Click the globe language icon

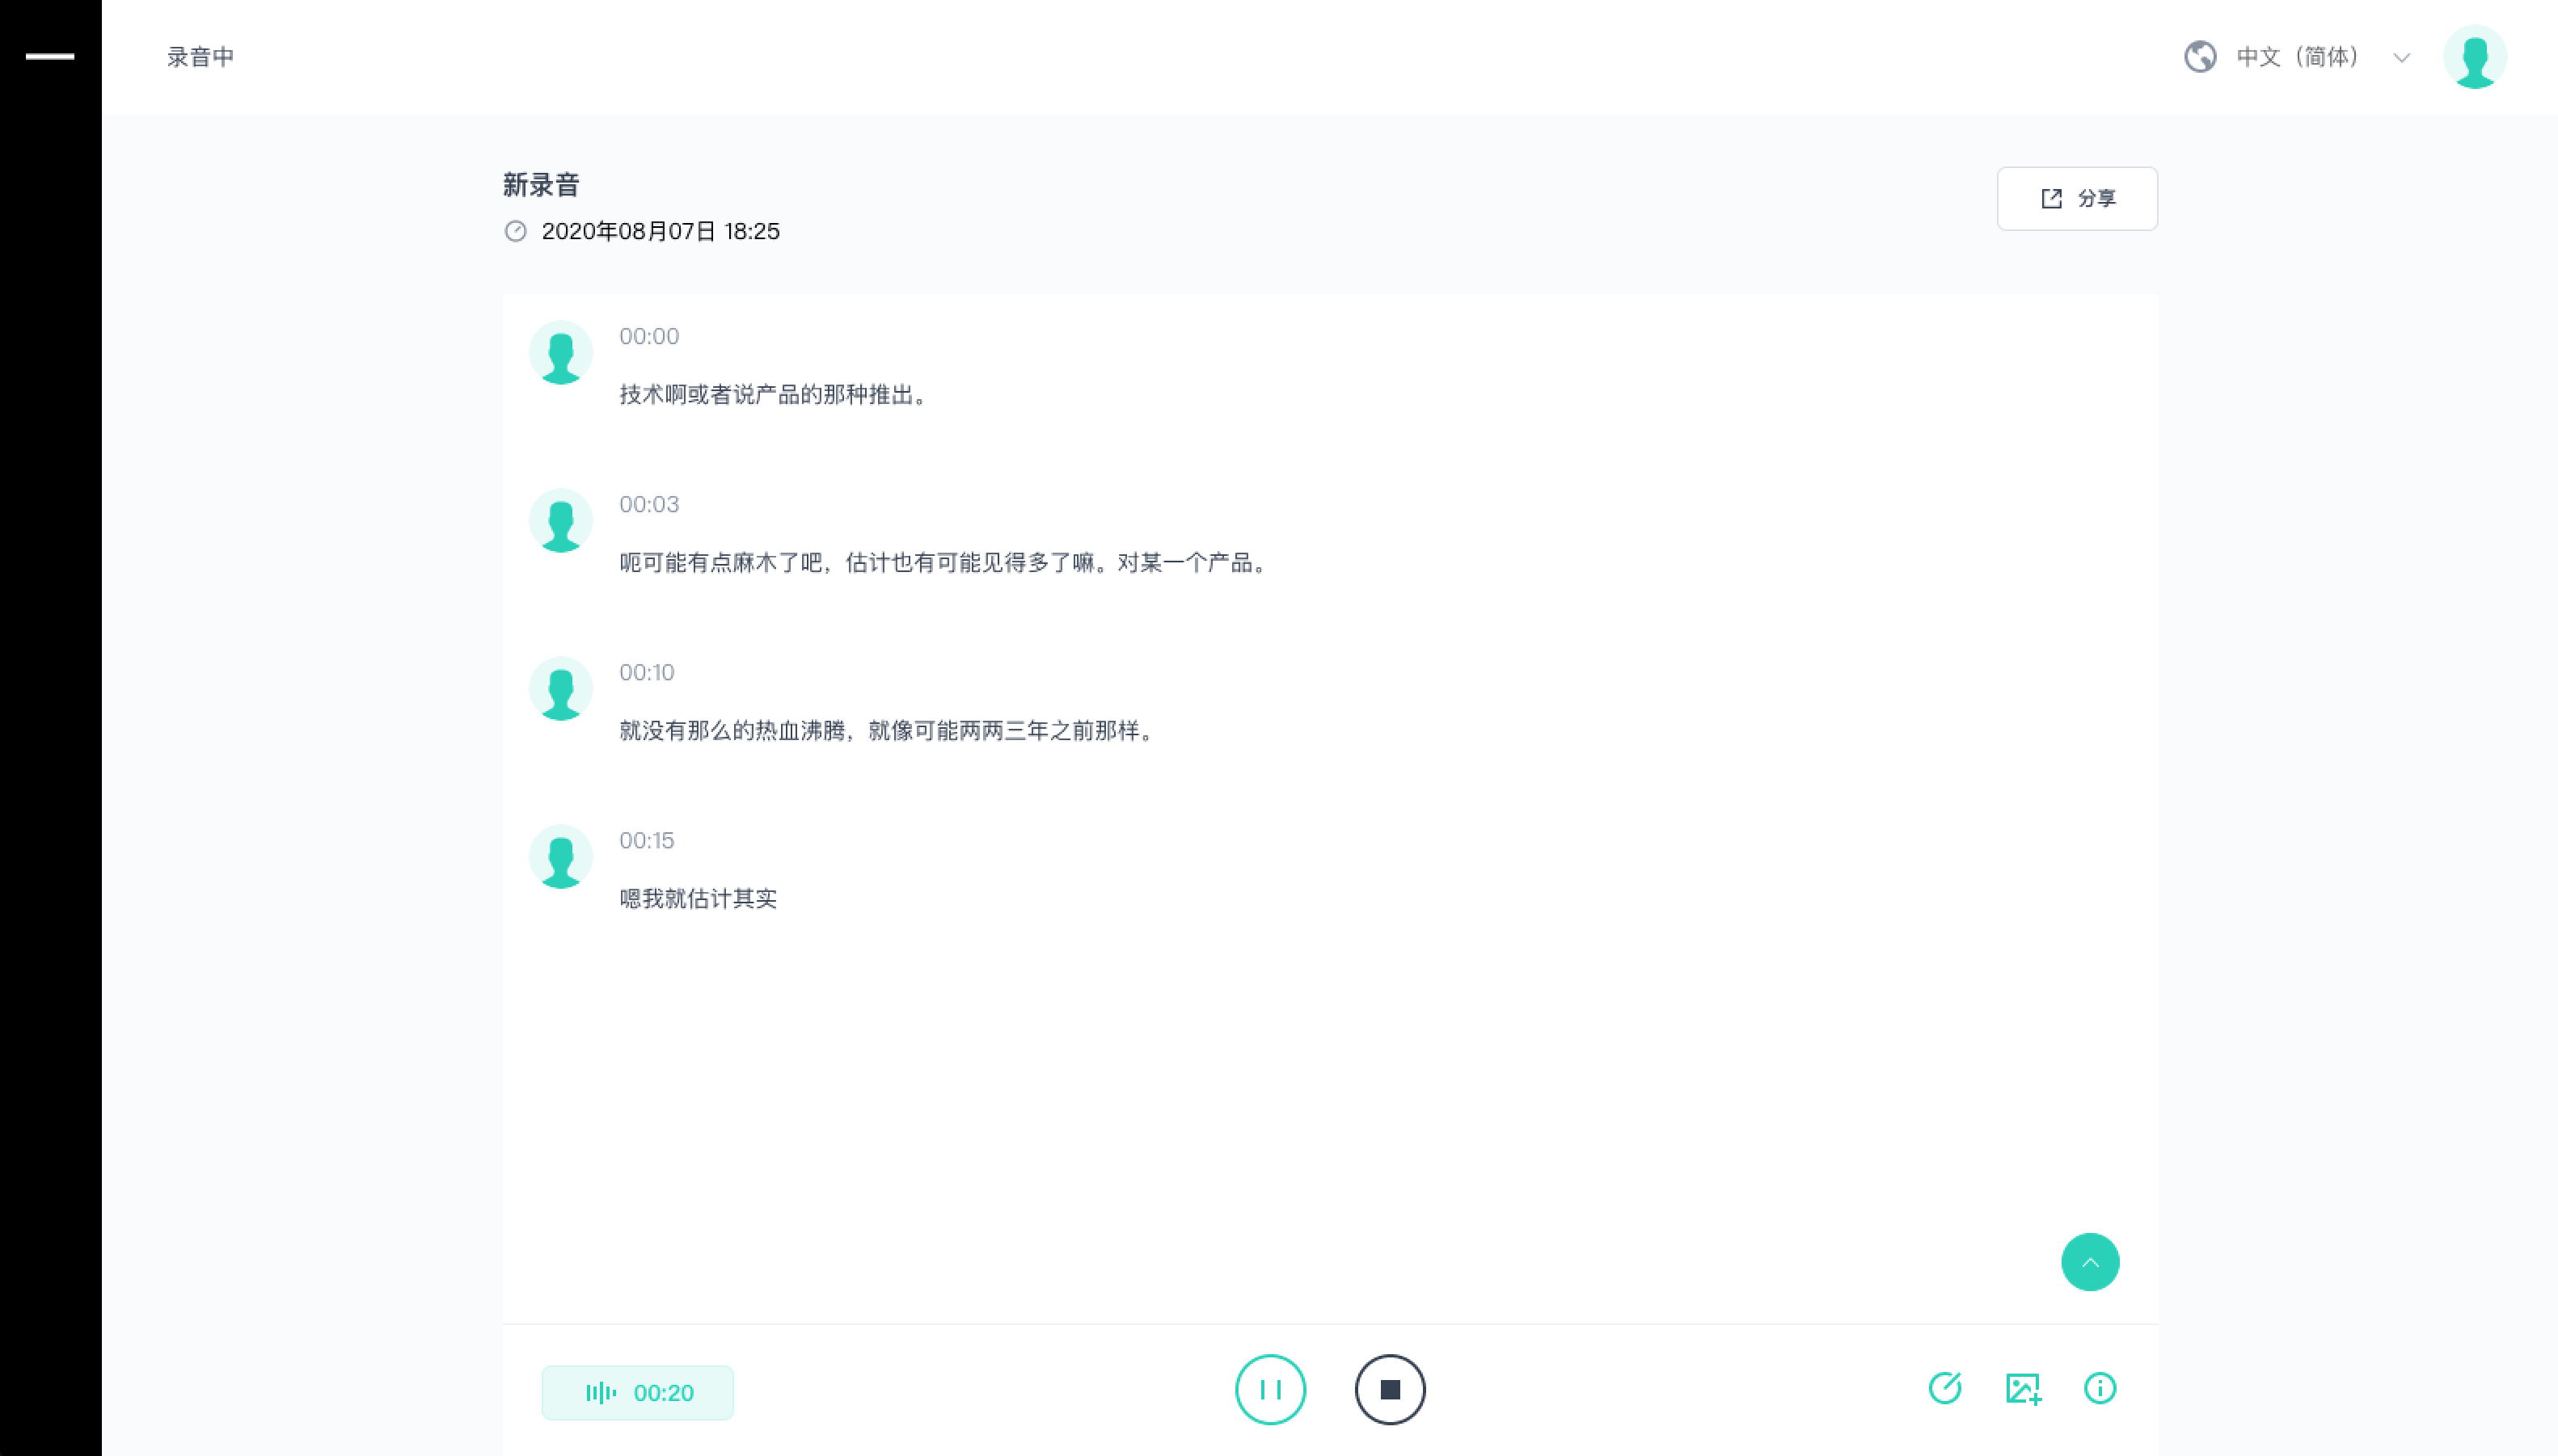[x=2200, y=57]
